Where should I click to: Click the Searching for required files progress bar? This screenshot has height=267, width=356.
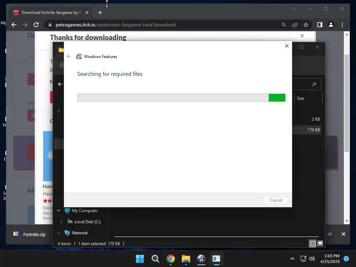point(181,98)
